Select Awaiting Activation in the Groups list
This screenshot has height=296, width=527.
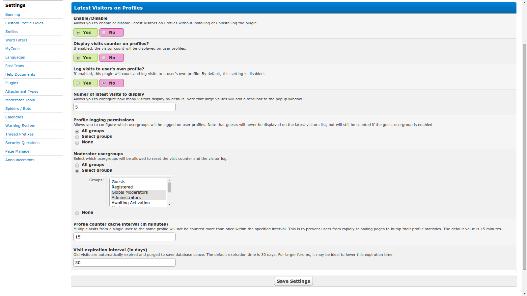[x=130, y=203]
